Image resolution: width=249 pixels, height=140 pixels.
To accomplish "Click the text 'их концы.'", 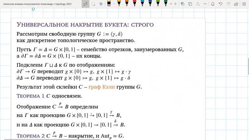I will point(89,56).
